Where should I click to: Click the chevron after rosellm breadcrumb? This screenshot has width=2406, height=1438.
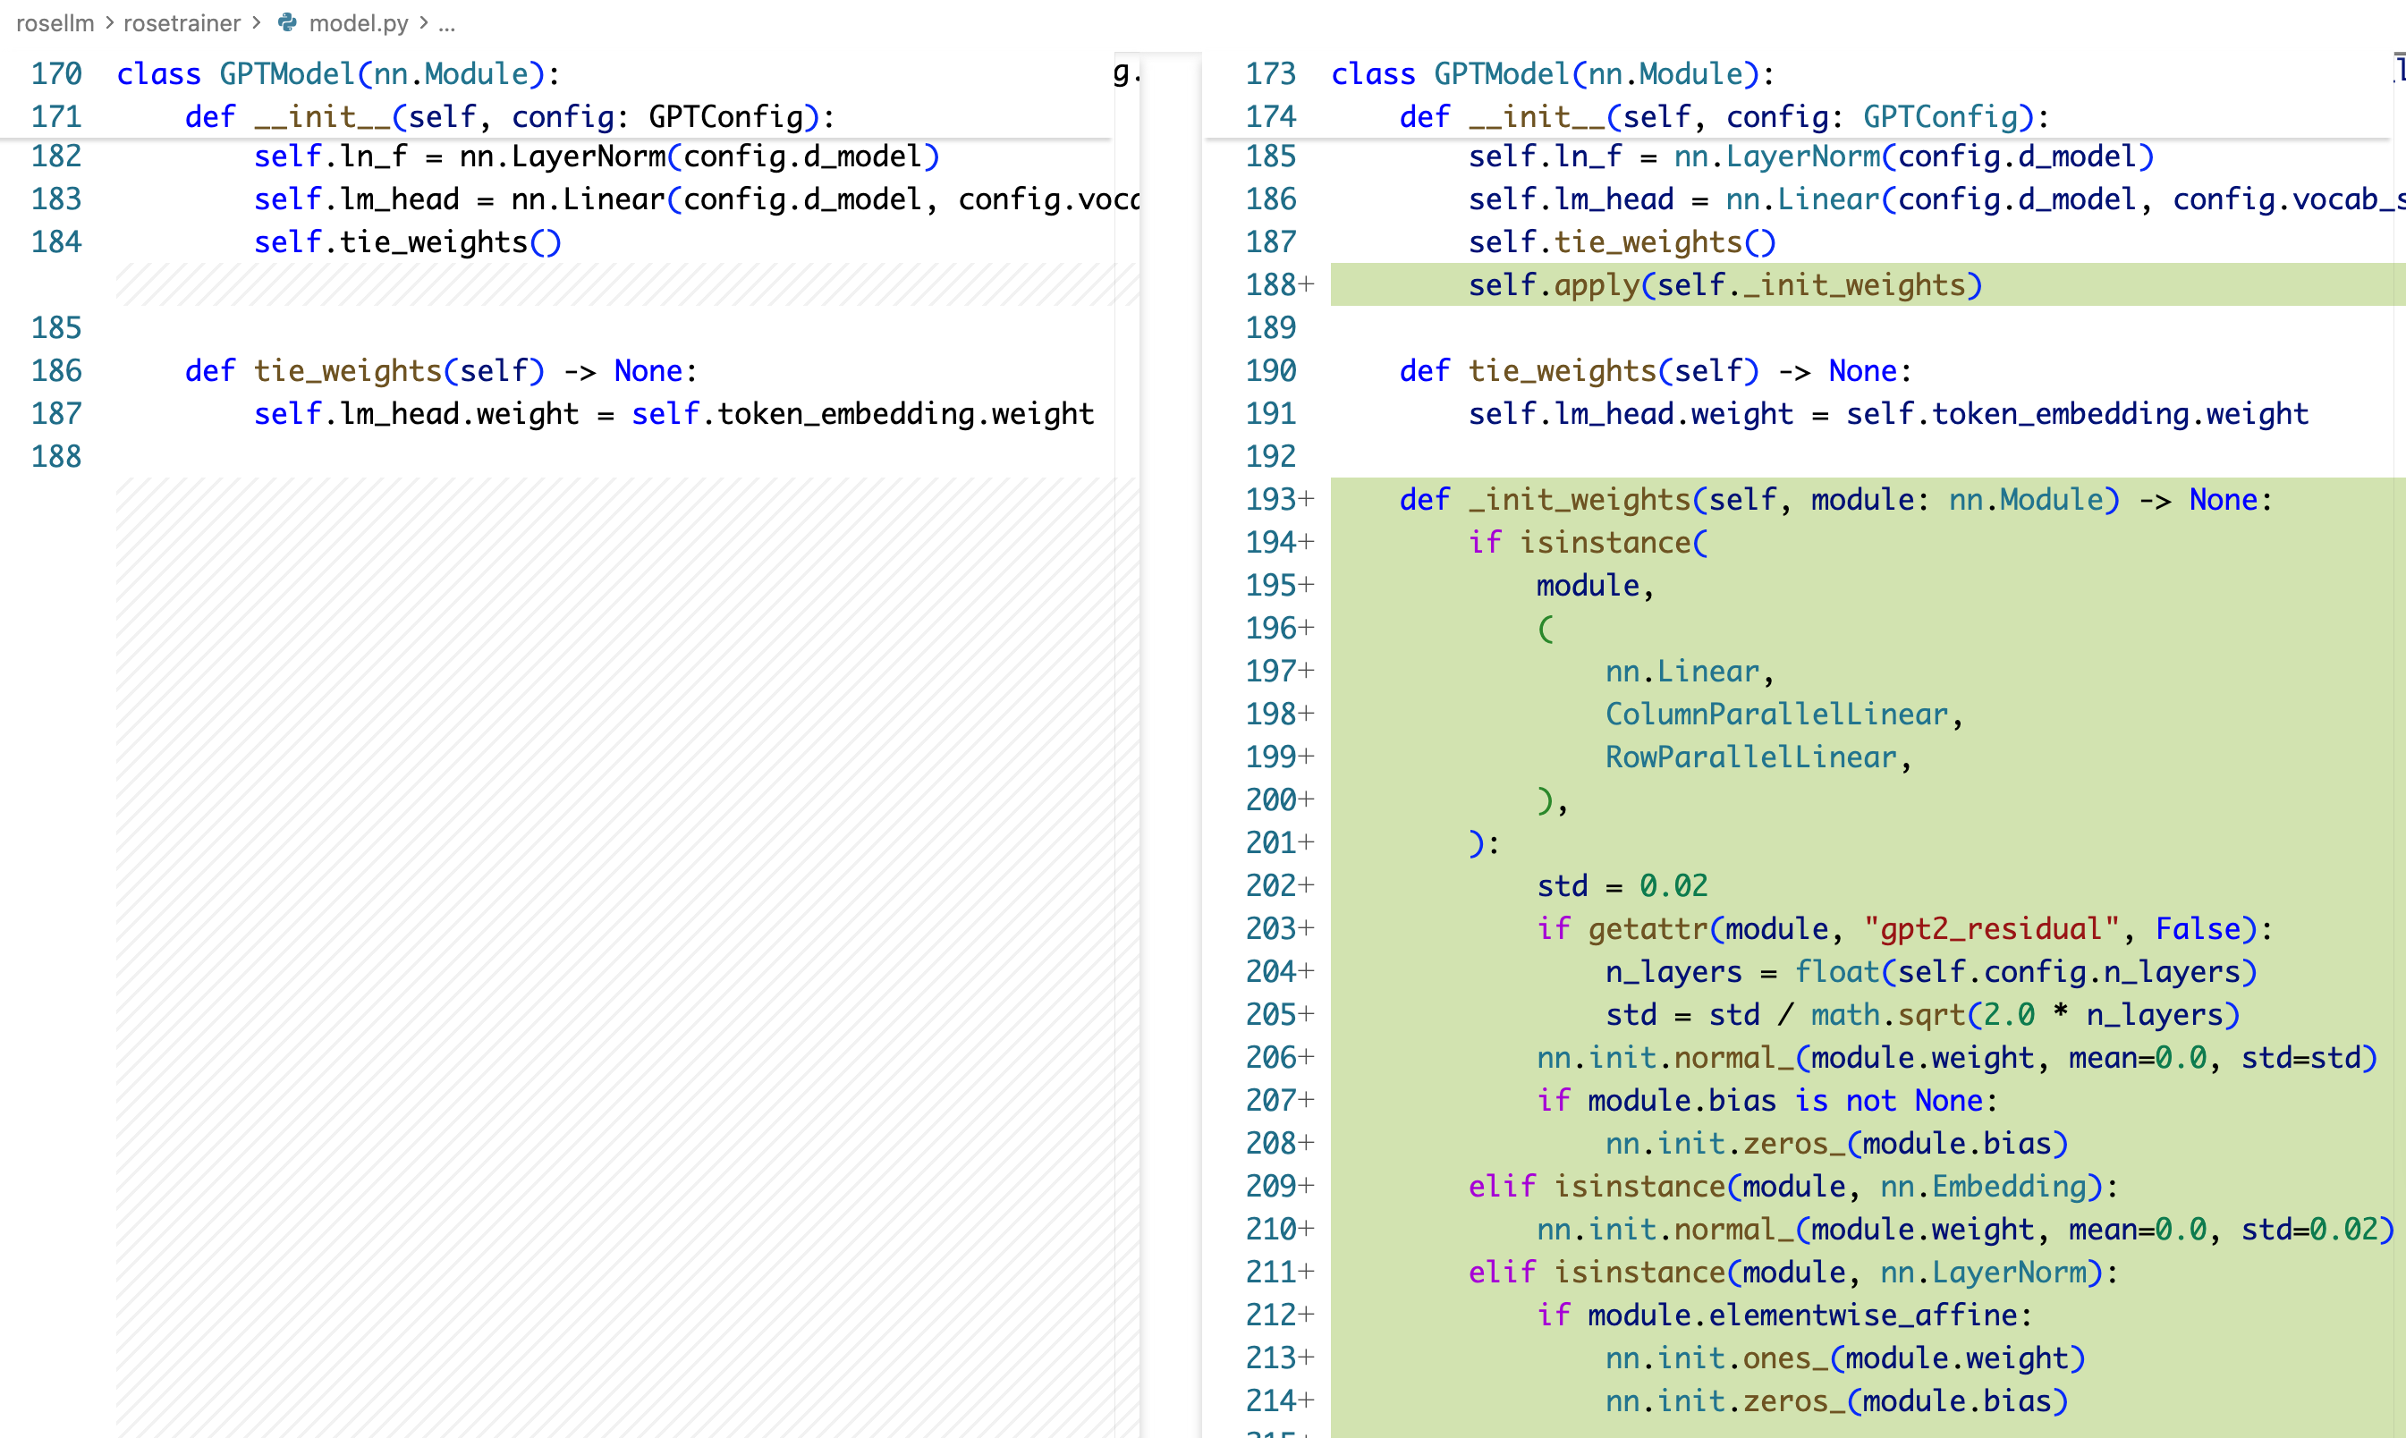[x=109, y=22]
